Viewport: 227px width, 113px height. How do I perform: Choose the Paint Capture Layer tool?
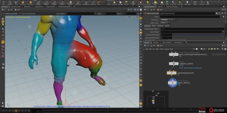tap(78, 3)
